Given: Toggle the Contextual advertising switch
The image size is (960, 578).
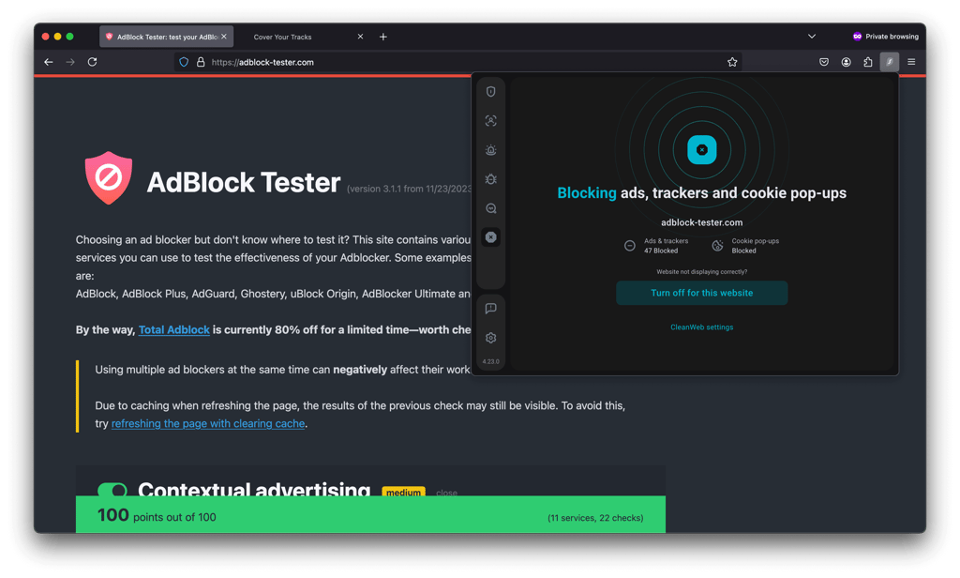Looking at the screenshot, I should click(112, 490).
